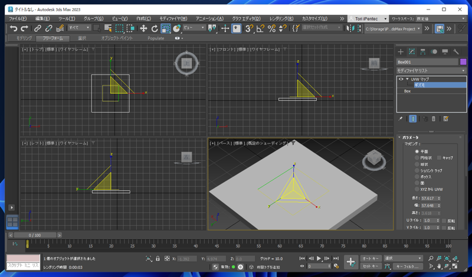Viewport: 472px width, 277px height.
Task: Toggle the Angle Snap icon
Action: (260, 28)
